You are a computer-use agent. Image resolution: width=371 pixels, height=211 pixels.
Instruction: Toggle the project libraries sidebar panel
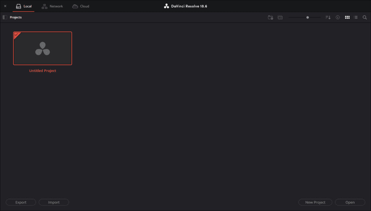point(5,17)
